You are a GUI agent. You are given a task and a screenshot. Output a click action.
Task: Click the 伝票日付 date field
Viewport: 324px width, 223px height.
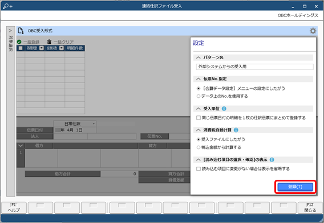point(75,130)
